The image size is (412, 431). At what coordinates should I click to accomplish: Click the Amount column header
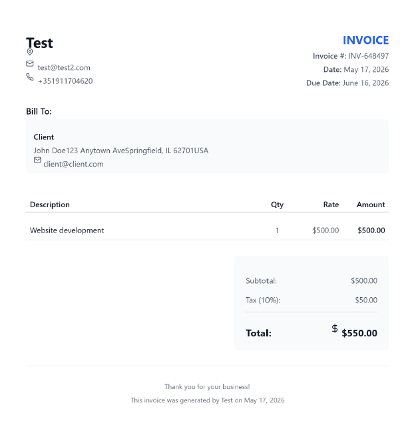pyautogui.click(x=371, y=205)
